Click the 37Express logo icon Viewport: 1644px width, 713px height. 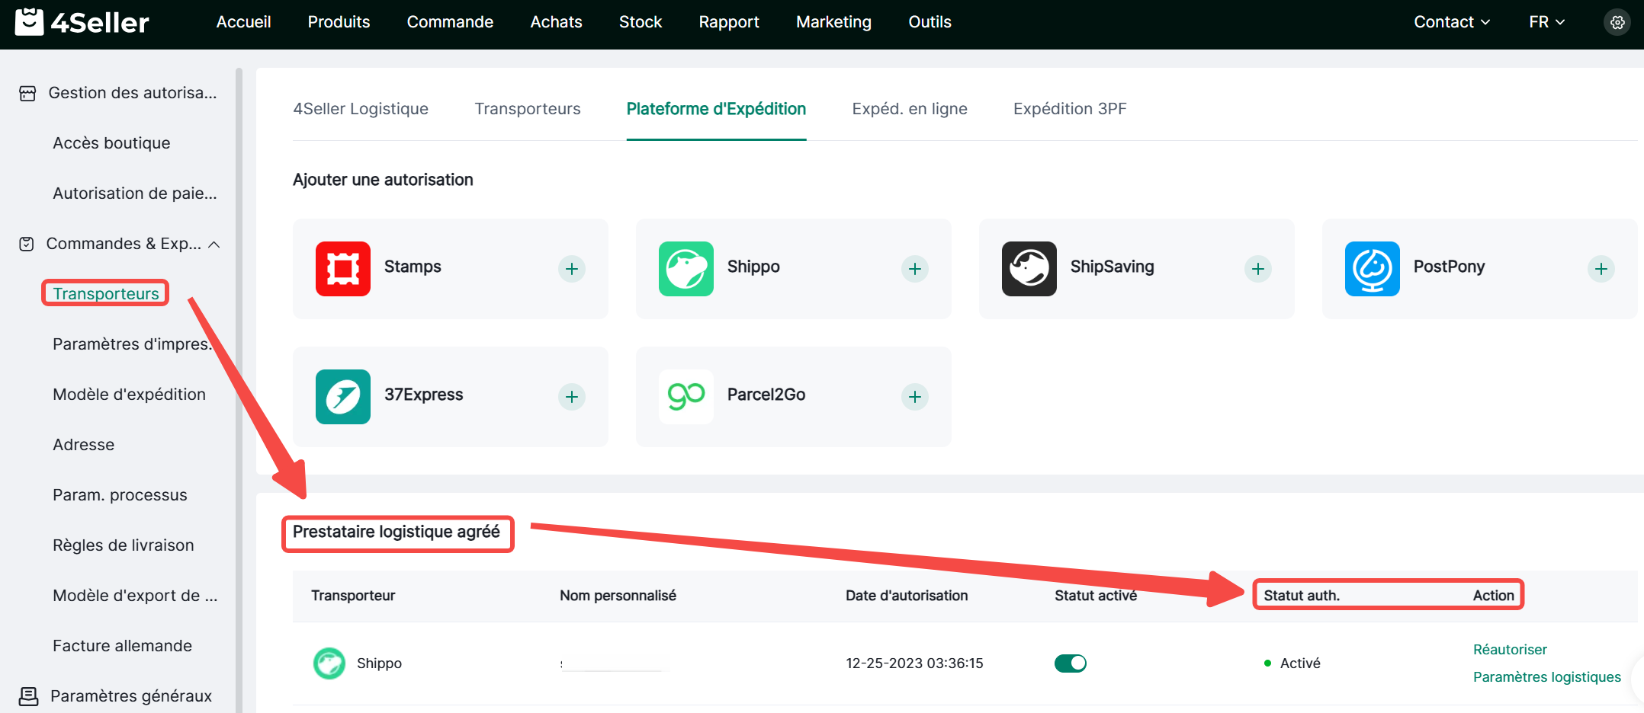(x=343, y=397)
